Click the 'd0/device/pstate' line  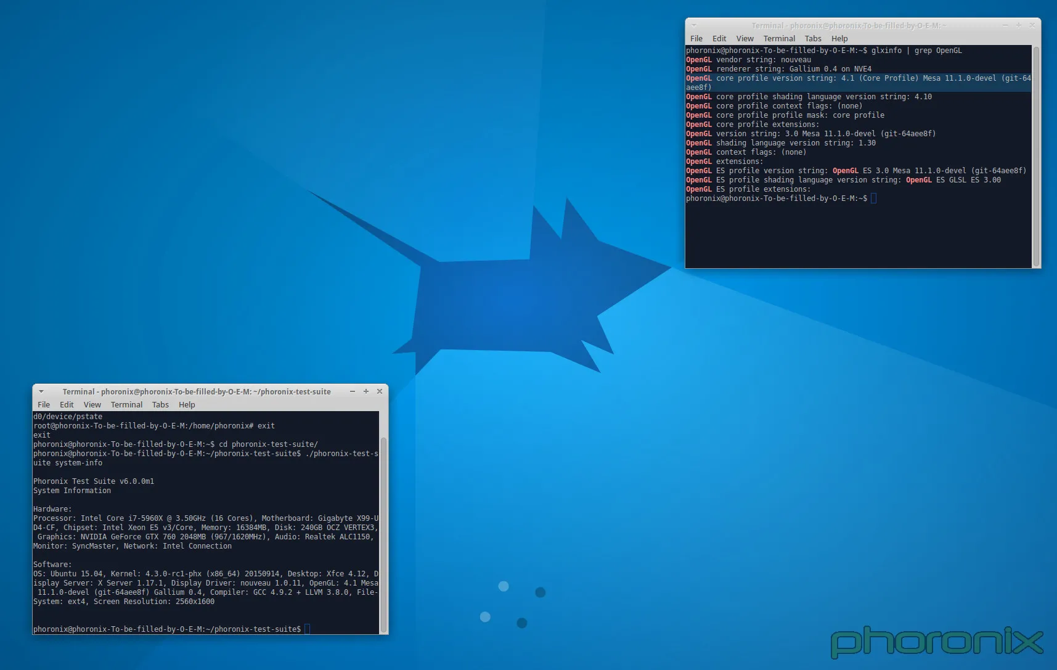coord(68,417)
